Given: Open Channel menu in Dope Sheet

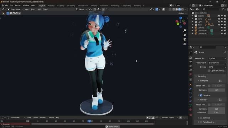Looking at the screenshot, I should [51, 118].
